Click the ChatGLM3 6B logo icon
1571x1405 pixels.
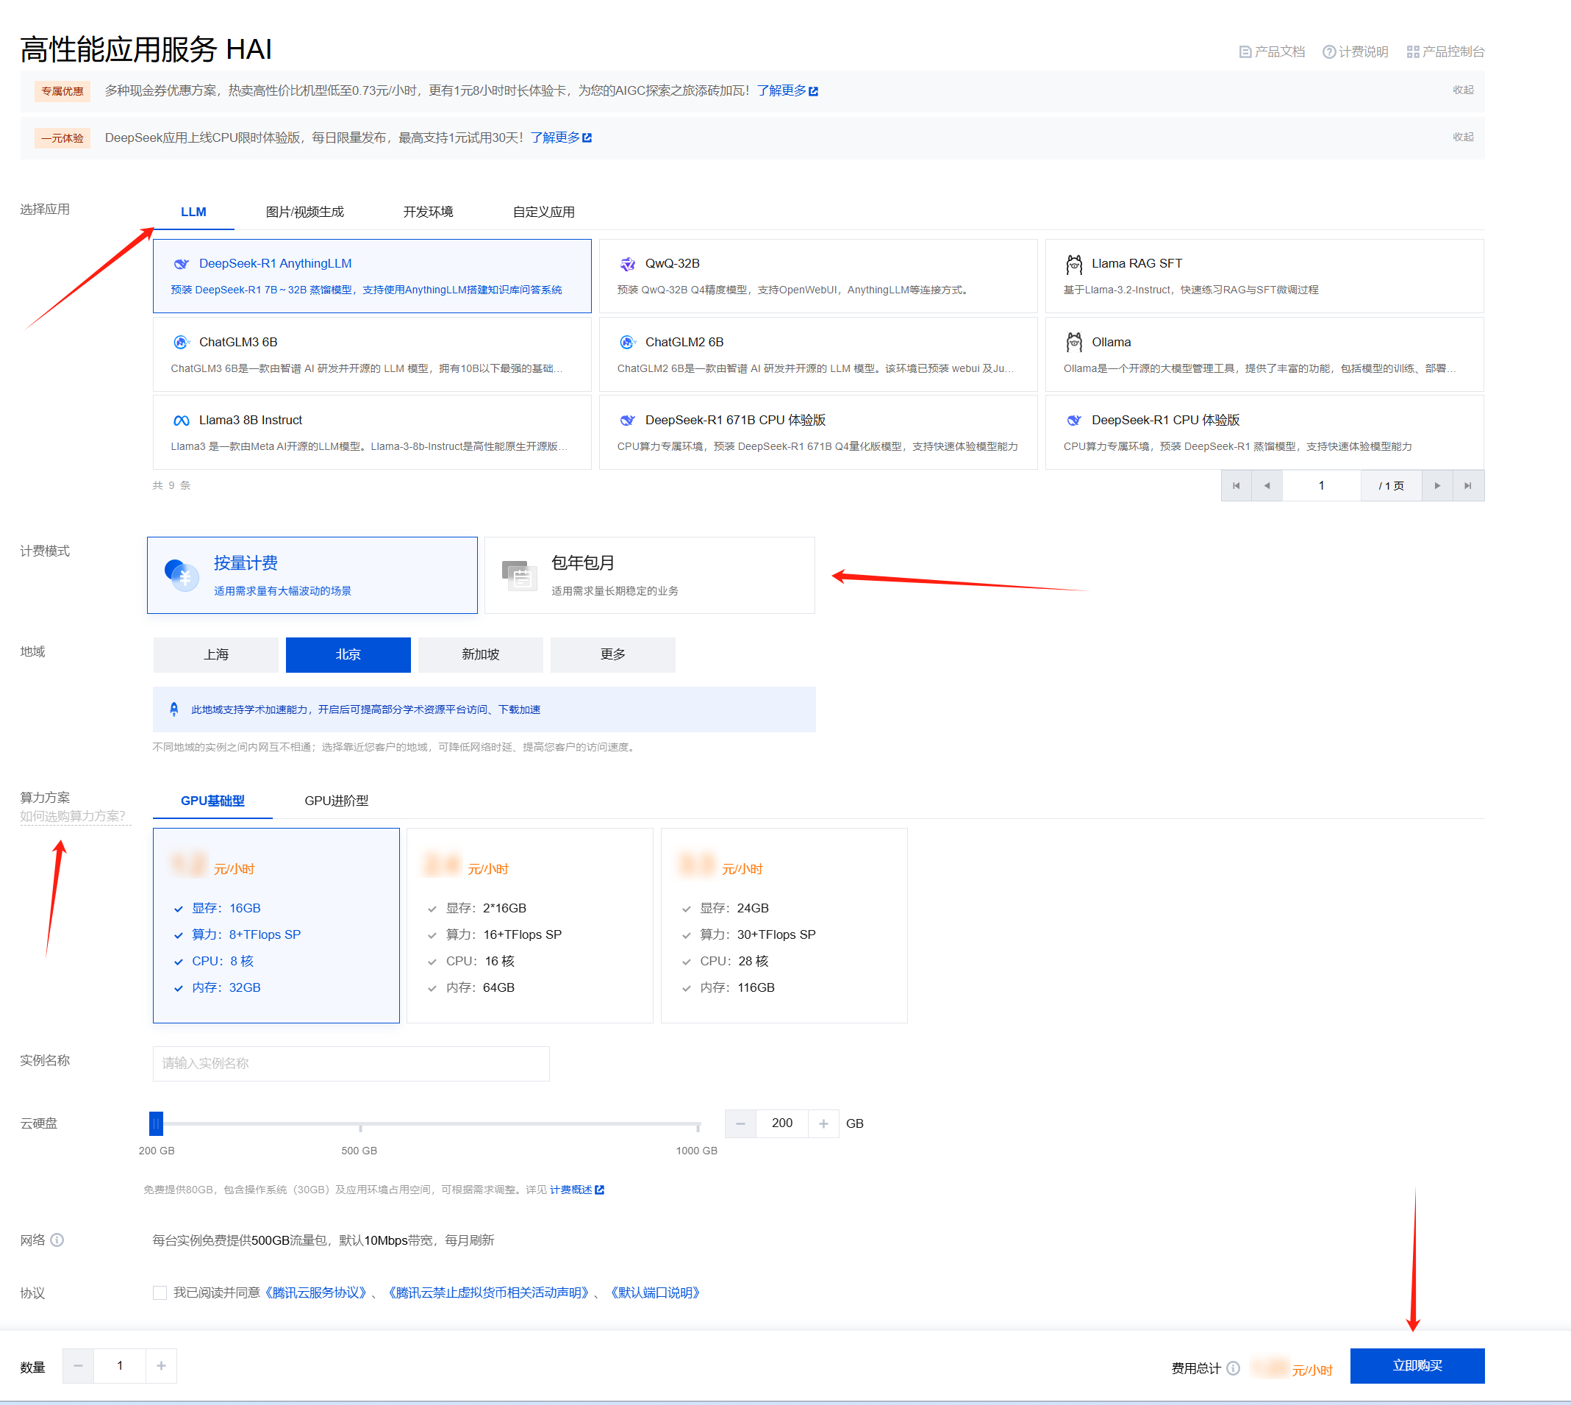[182, 342]
